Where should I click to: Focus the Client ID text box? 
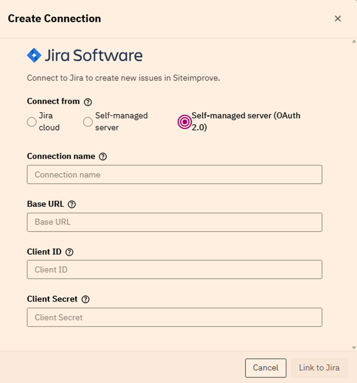(175, 269)
